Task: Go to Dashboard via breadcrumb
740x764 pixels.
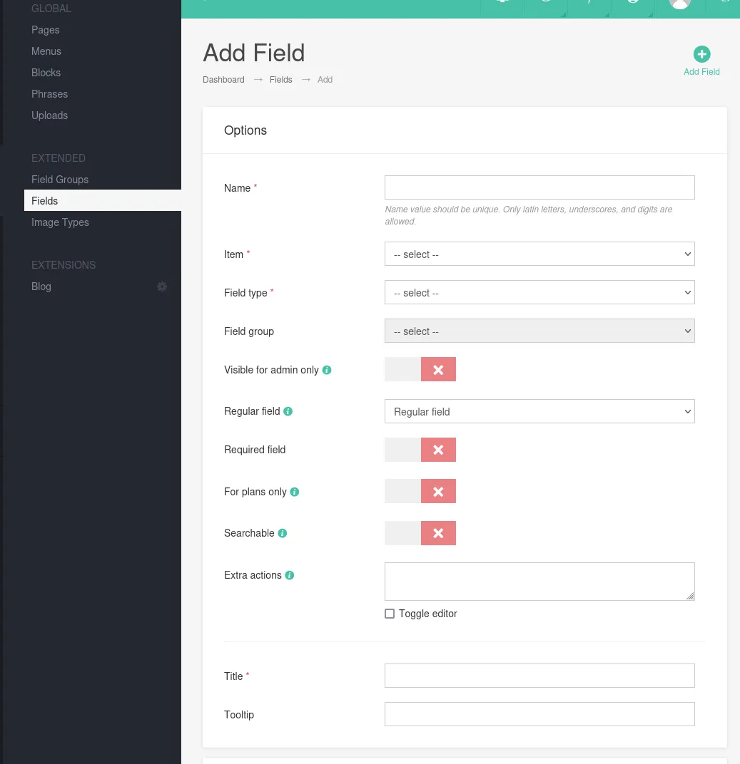Action: click(x=223, y=80)
